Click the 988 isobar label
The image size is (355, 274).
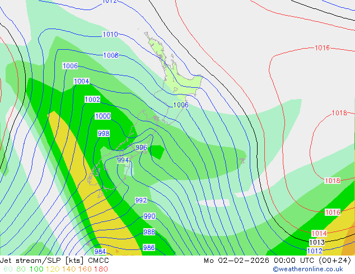click(149, 232)
